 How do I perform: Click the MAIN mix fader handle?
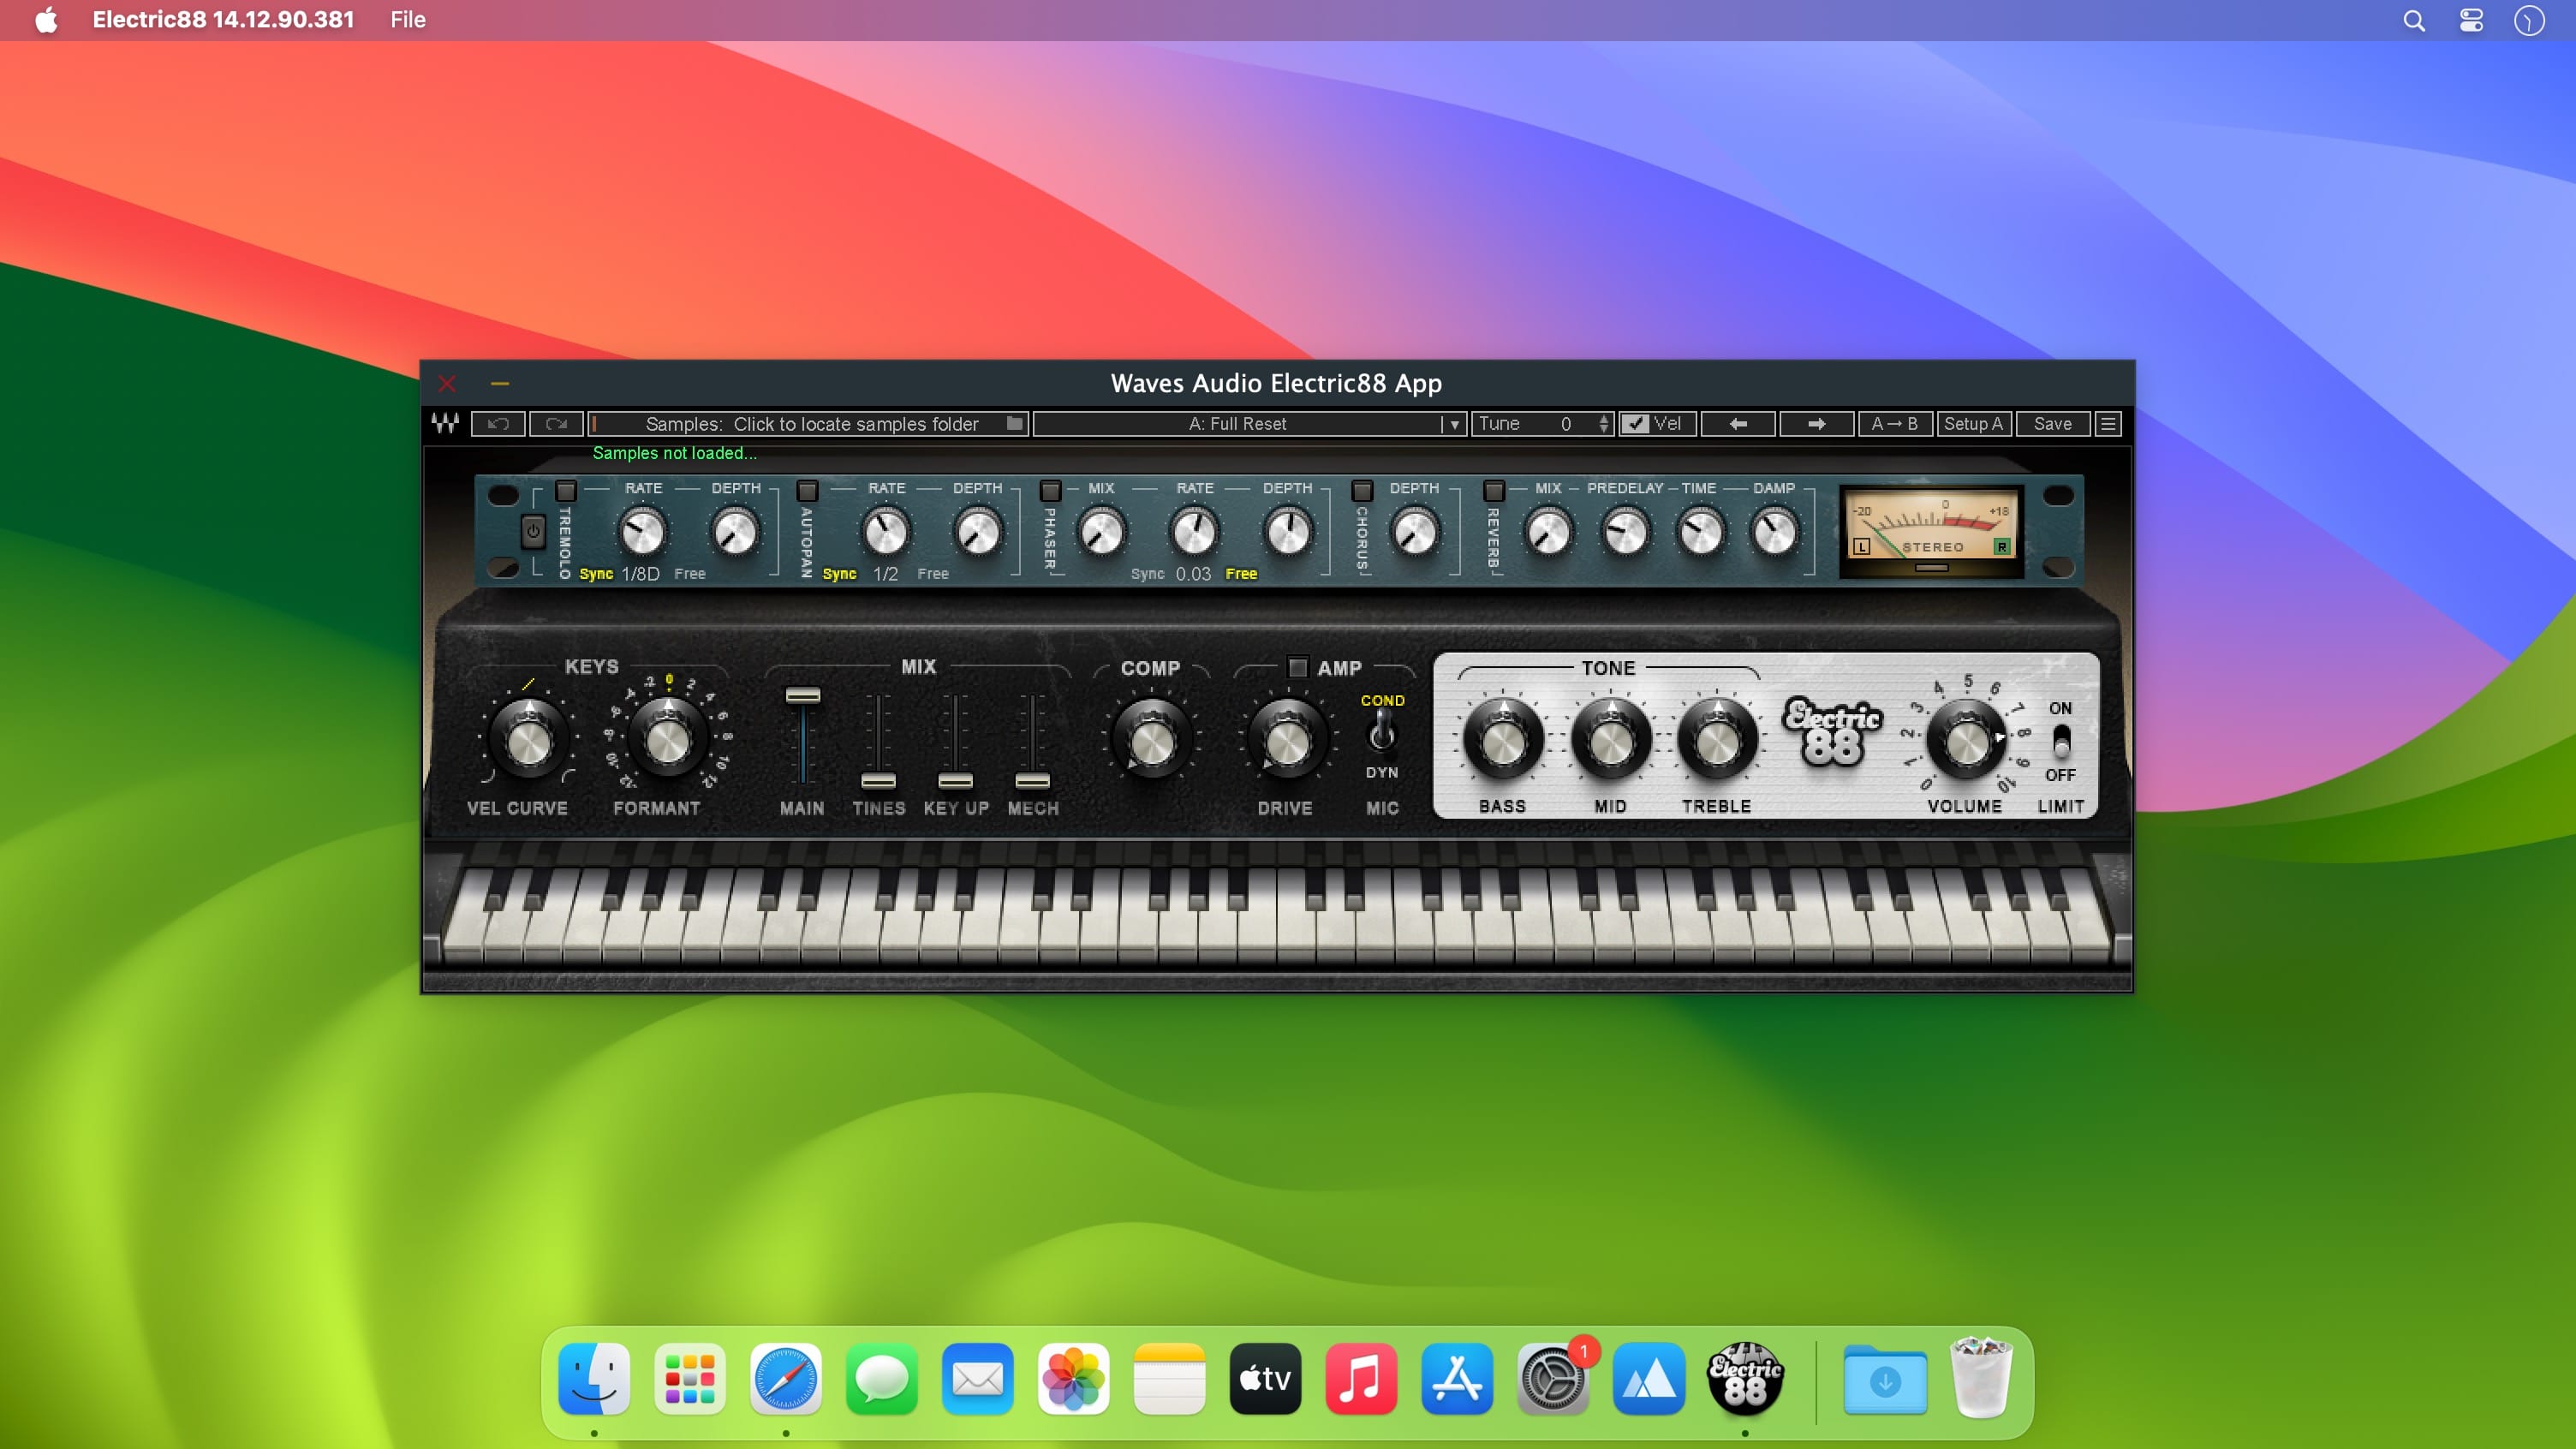pos(802,695)
